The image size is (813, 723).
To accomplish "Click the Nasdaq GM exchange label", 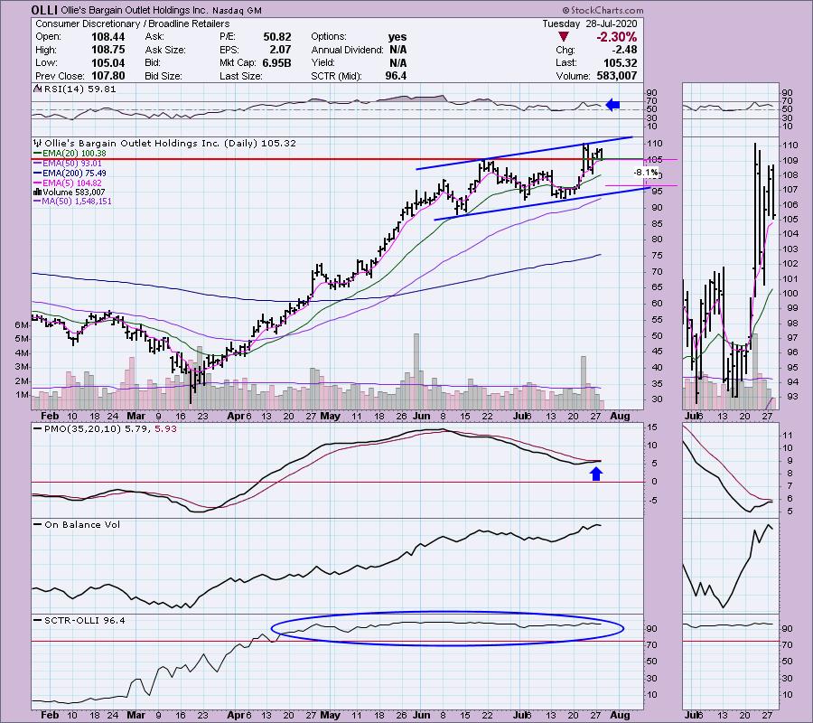I will pos(237,10).
